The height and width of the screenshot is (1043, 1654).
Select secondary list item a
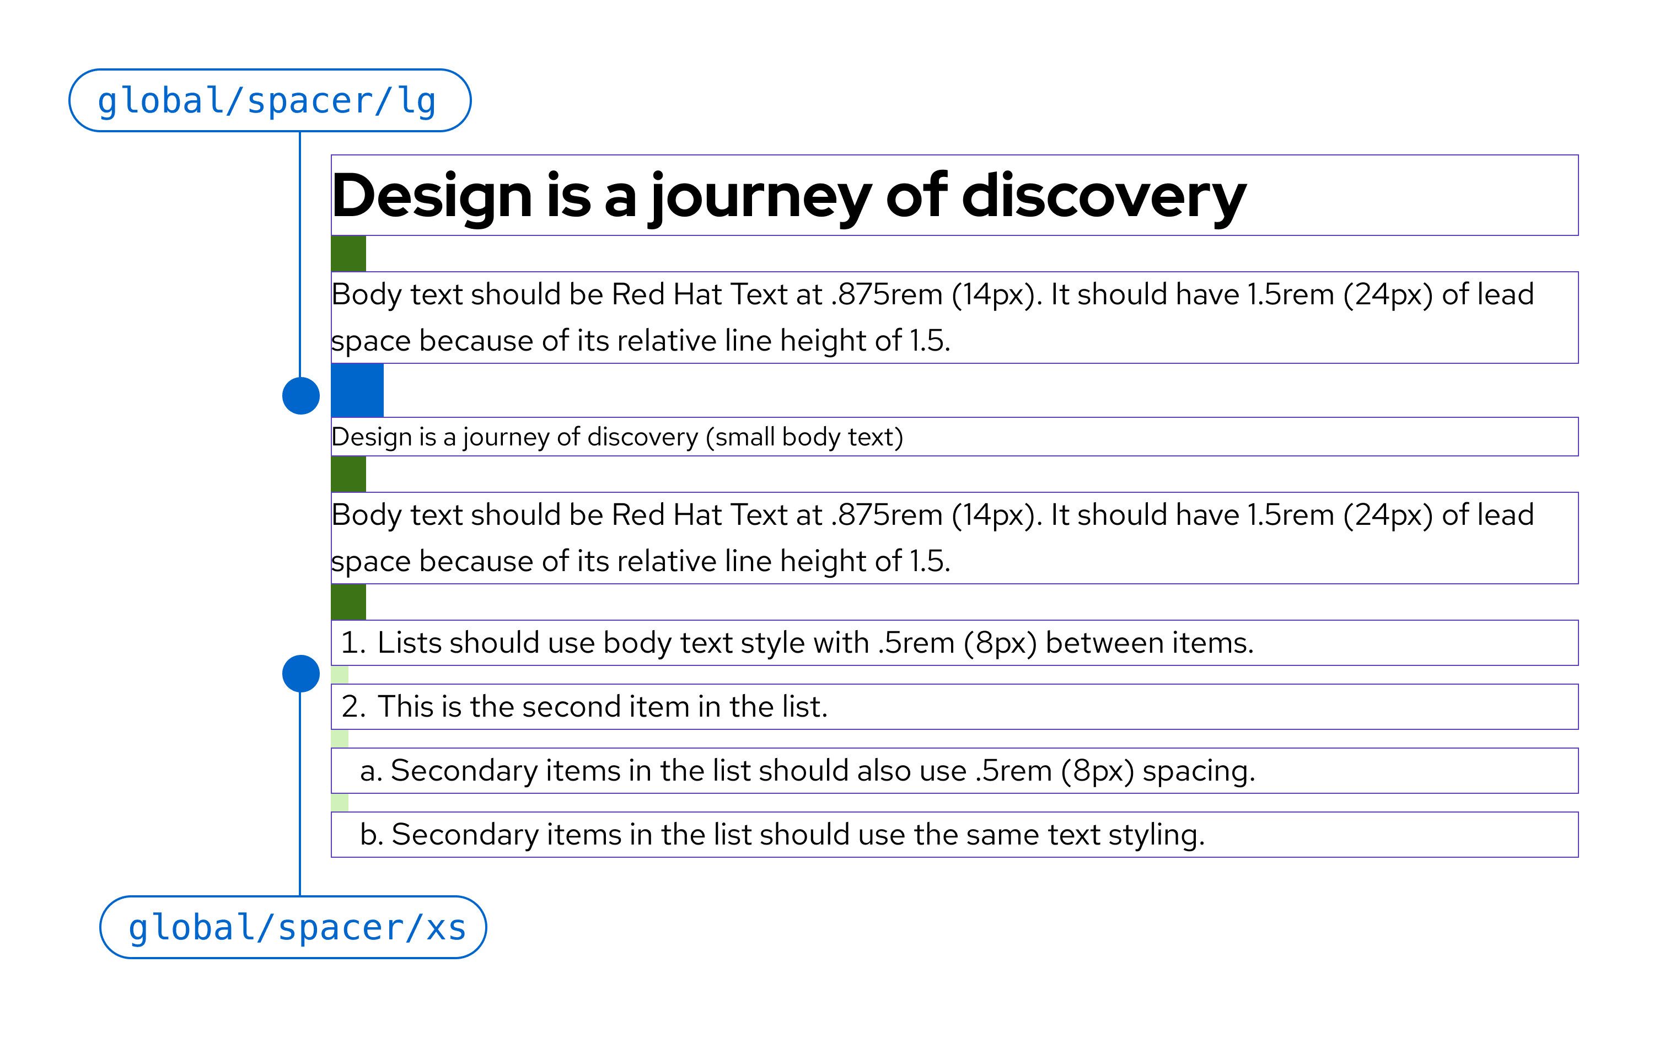point(807,771)
